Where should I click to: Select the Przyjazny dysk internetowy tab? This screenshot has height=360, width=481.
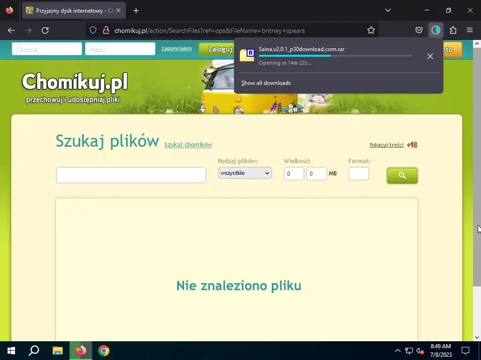73,10
